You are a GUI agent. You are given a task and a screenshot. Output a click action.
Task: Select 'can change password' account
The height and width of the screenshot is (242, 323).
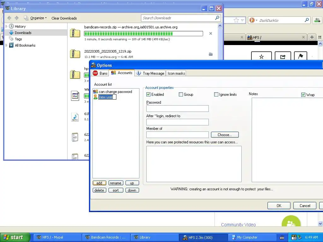(115, 92)
